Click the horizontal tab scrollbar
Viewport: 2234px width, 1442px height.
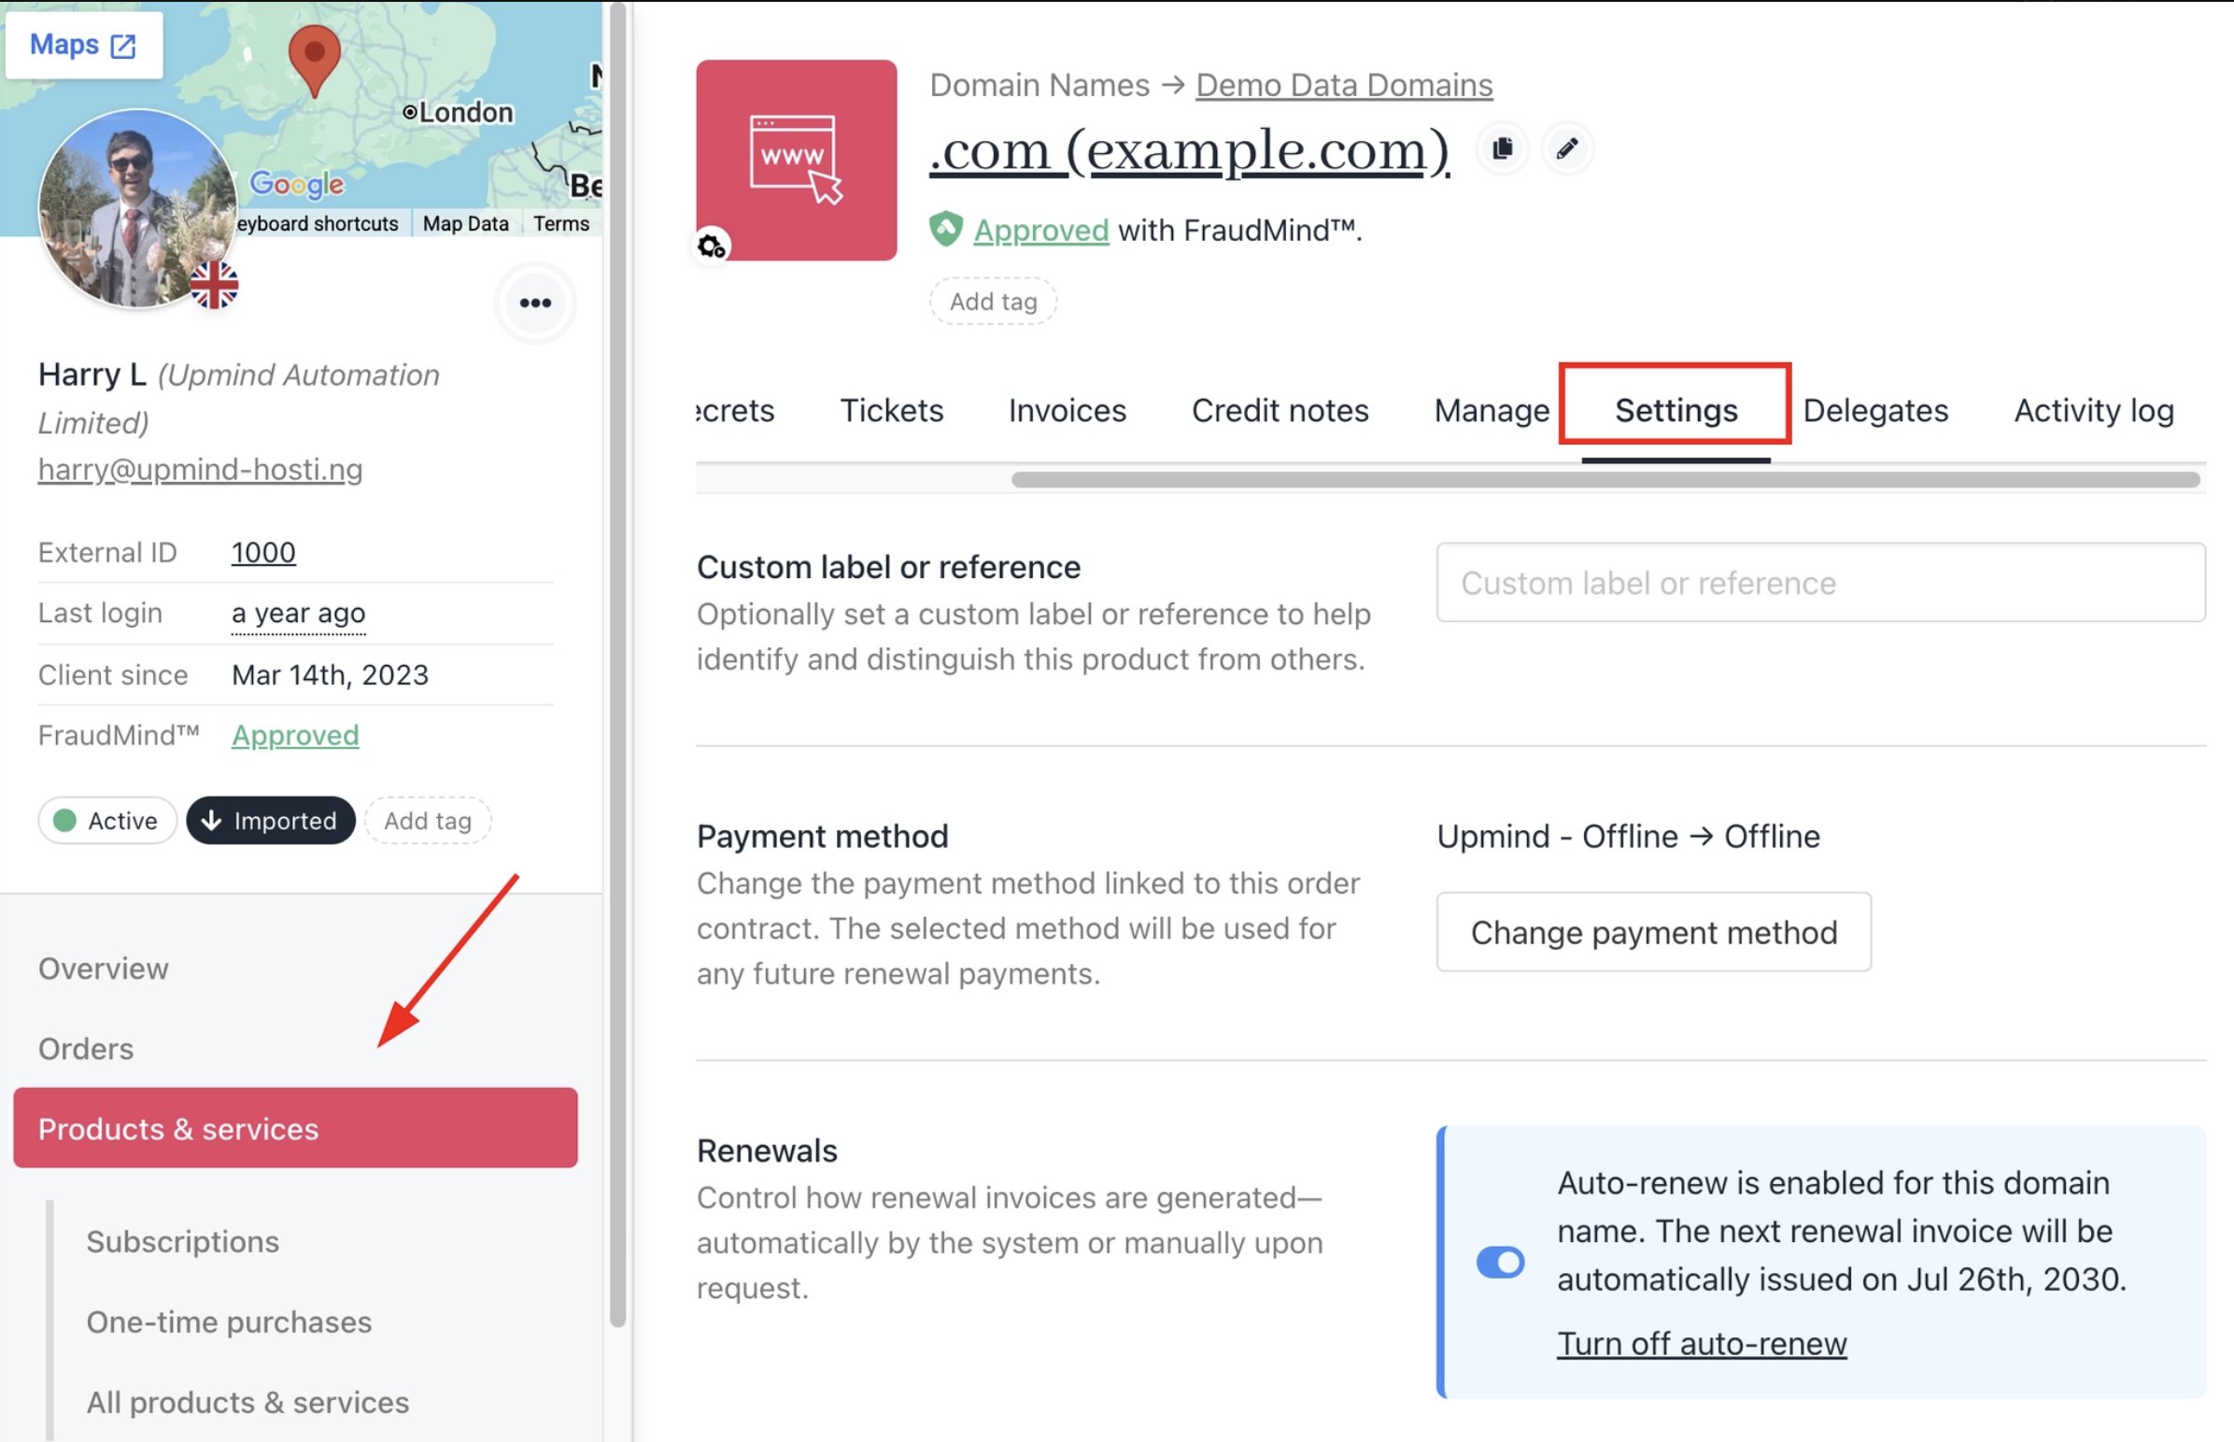coord(1605,479)
